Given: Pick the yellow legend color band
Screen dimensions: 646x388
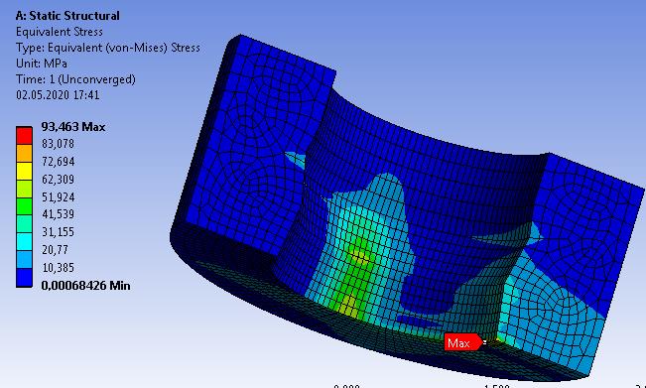Looking at the screenshot, I should click(x=24, y=171).
